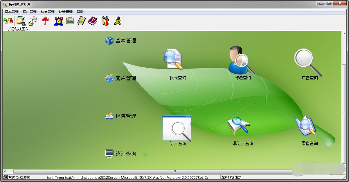Click the red umbrella toolbar icon
Screen dimensions: 349x182
click(45, 21)
